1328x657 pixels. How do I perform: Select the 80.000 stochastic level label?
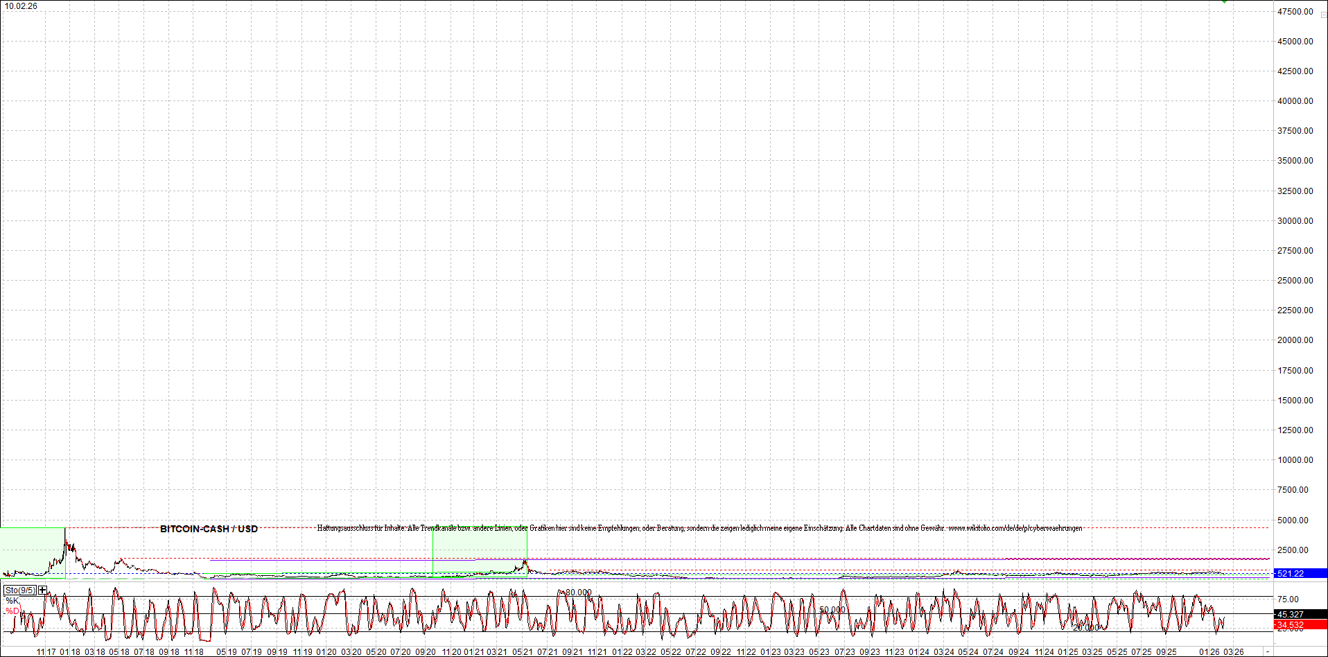click(578, 593)
